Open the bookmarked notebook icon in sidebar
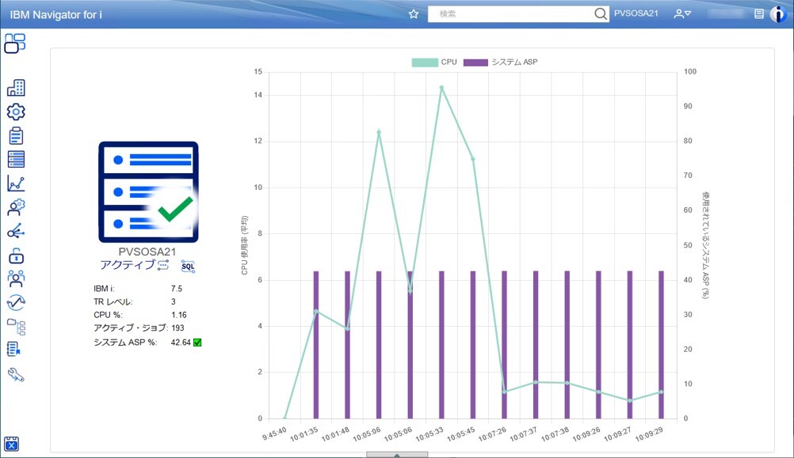Screen dimensions: 794x458 coord(13,350)
